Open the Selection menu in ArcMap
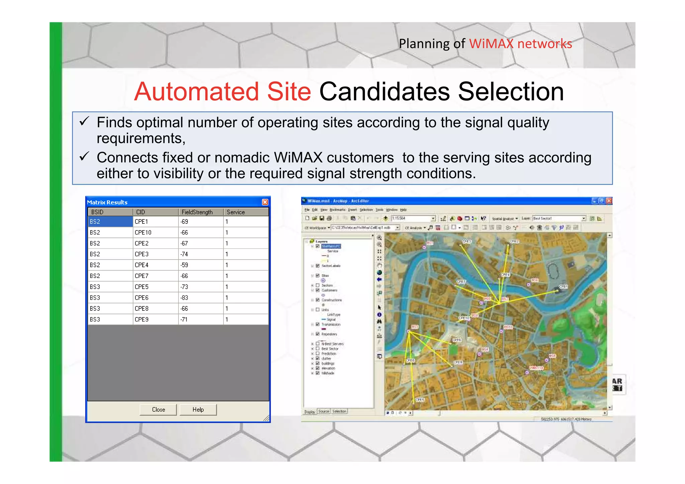This screenshot has width=685, height=484. (x=366, y=210)
